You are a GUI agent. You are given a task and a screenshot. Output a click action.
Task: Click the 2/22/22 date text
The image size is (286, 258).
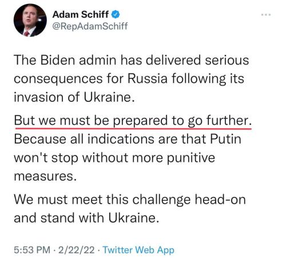coord(77,250)
